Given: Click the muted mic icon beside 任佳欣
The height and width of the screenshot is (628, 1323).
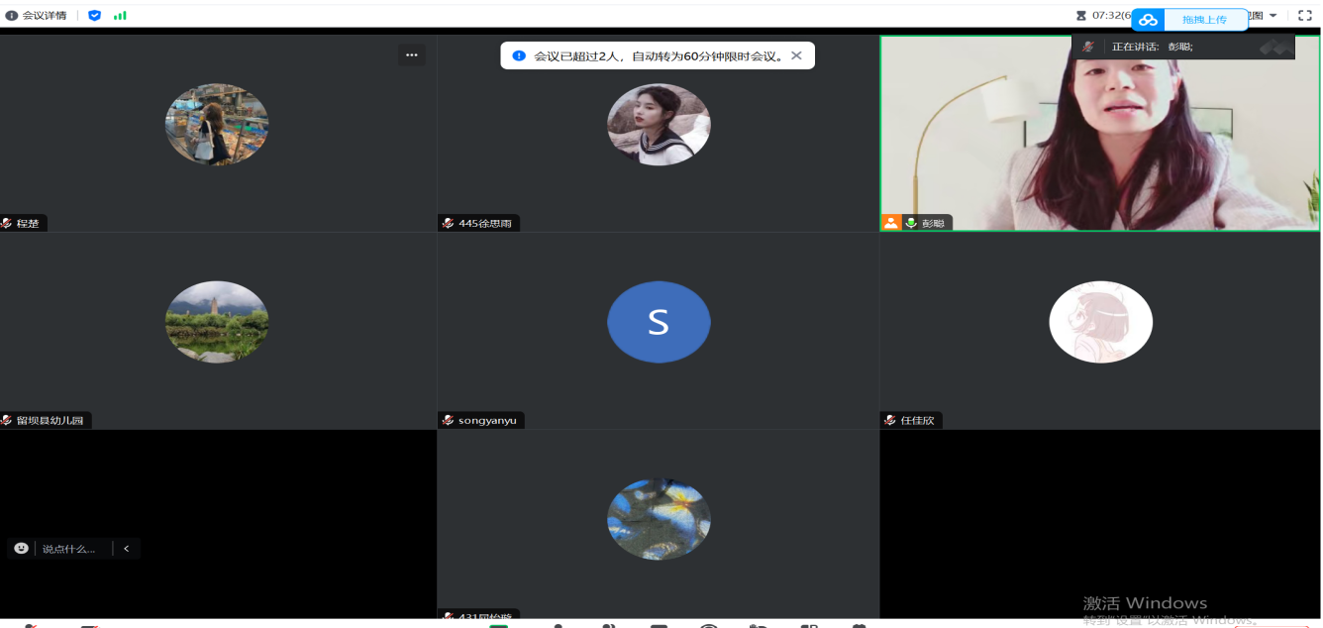Looking at the screenshot, I should tap(889, 420).
